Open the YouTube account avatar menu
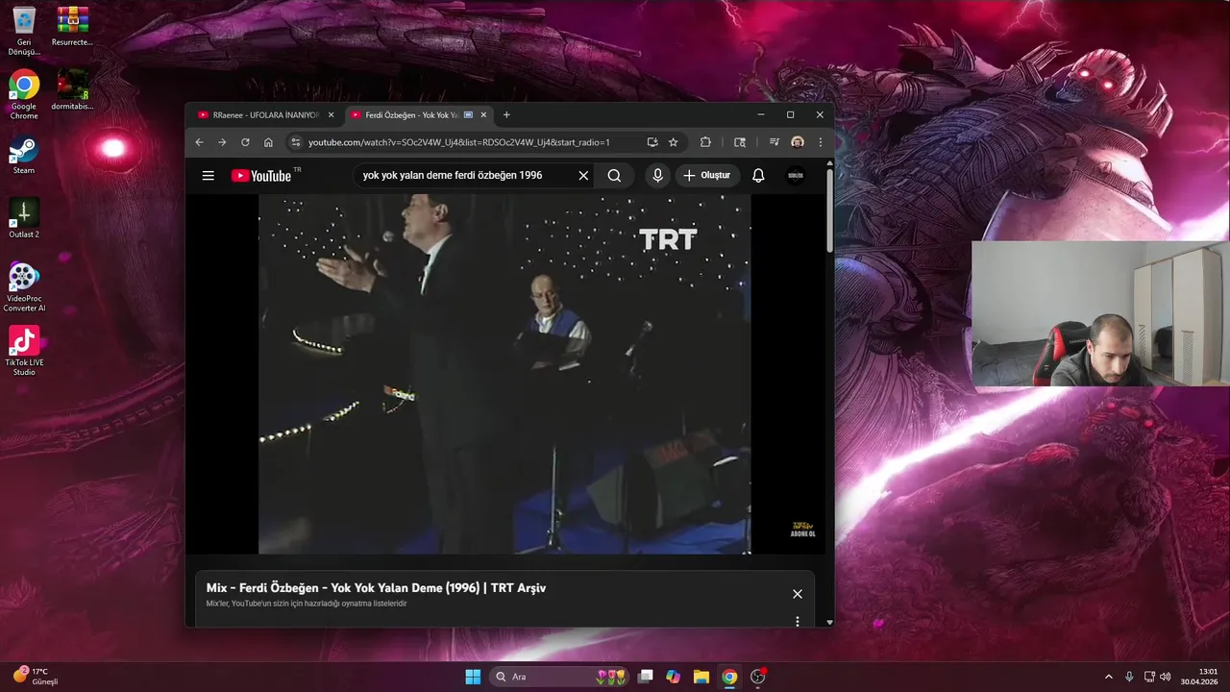Image resolution: width=1230 pixels, height=692 pixels. [796, 176]
